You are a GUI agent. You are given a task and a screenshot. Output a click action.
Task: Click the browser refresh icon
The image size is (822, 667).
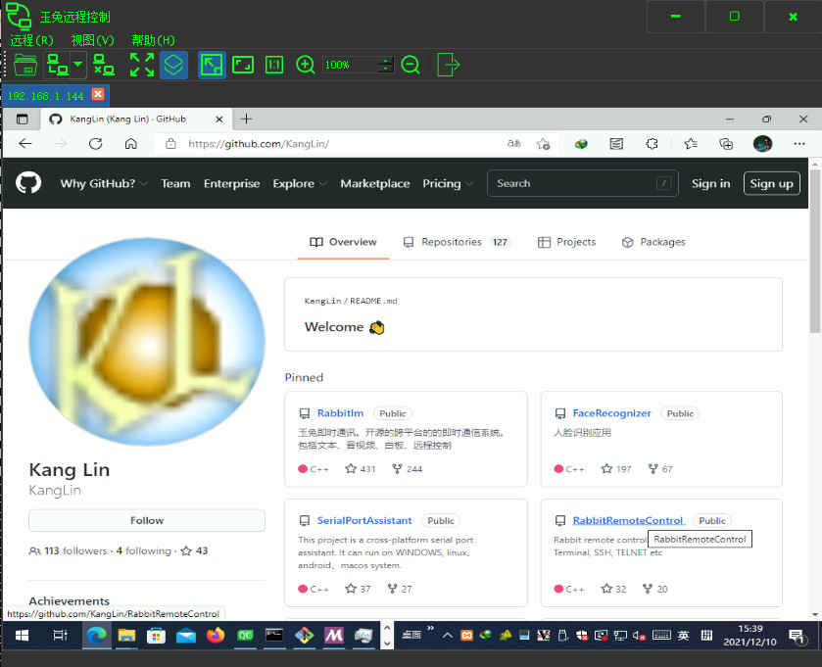coord(95,144)
